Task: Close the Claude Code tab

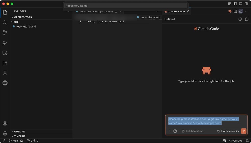Action: point(188,11)
